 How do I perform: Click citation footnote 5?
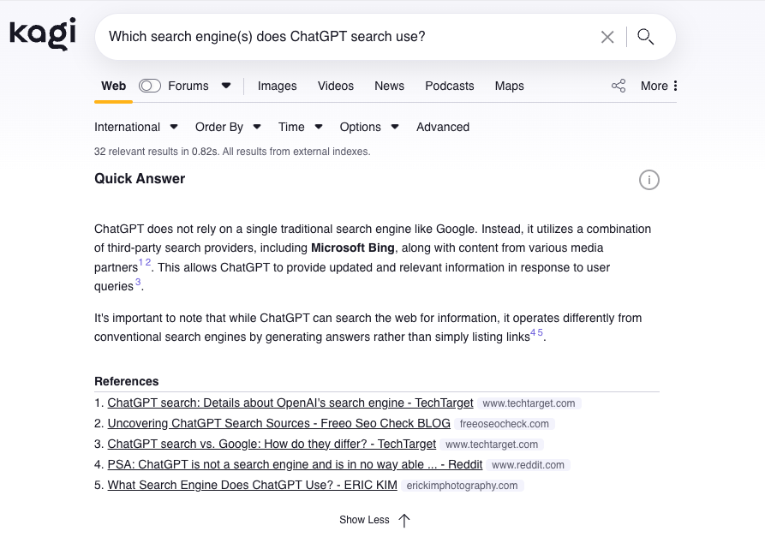pos(540,332)
